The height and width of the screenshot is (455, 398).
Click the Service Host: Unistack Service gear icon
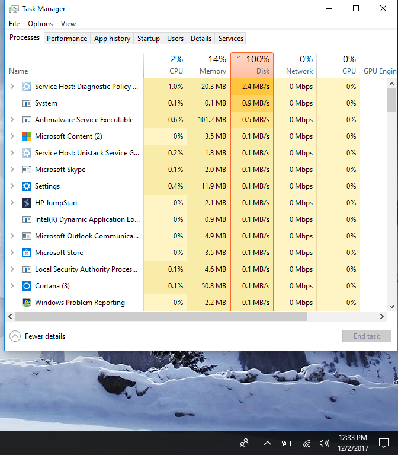point(27,153)
